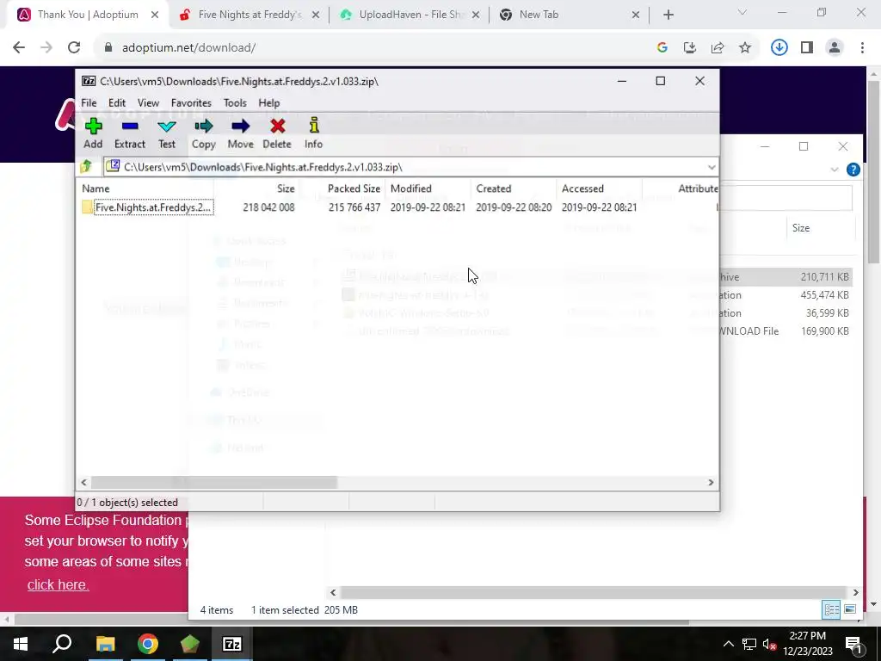Image resolution: width=881 pixels, height=661 pixels.
Task: Switch to the New Tab browser tab
Action: coord(570,15)
